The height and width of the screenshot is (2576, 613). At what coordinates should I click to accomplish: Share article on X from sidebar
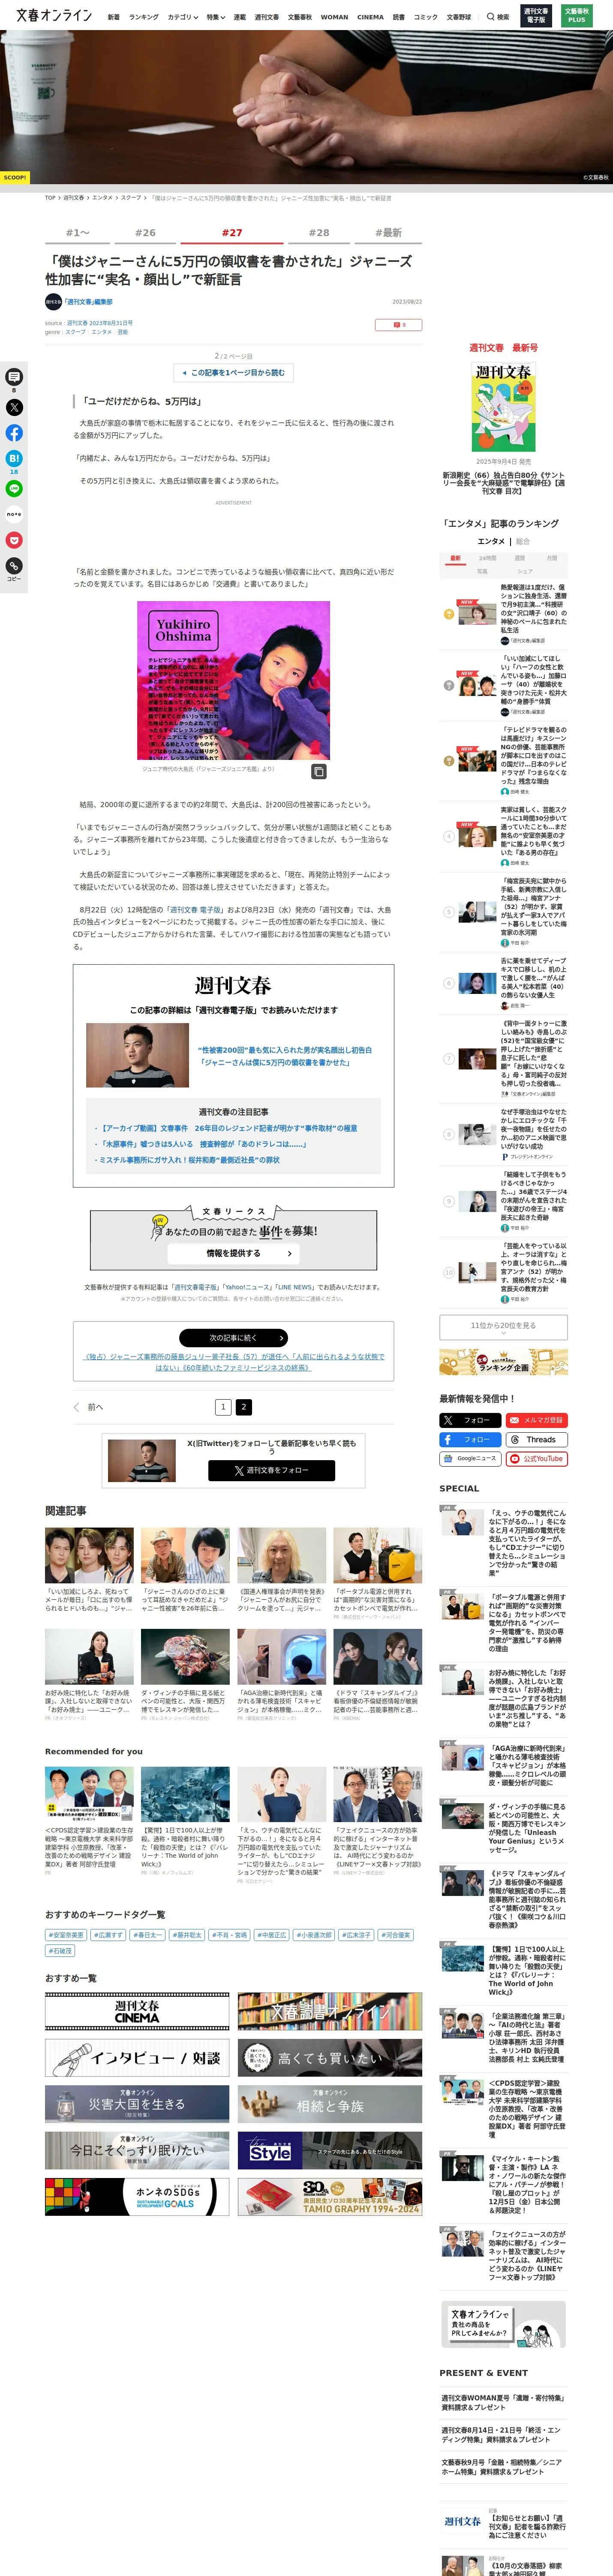coord(14,407)
